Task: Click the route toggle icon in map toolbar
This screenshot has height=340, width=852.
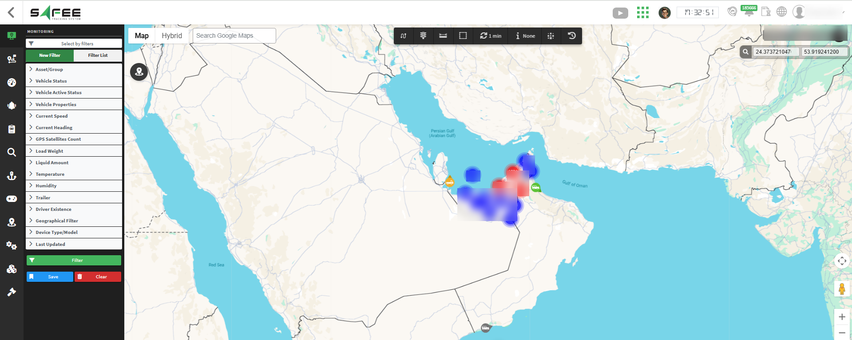Action: point(403,36)
